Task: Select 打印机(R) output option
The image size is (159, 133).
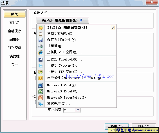Action: pyautogui.click(x=77, y=46)
